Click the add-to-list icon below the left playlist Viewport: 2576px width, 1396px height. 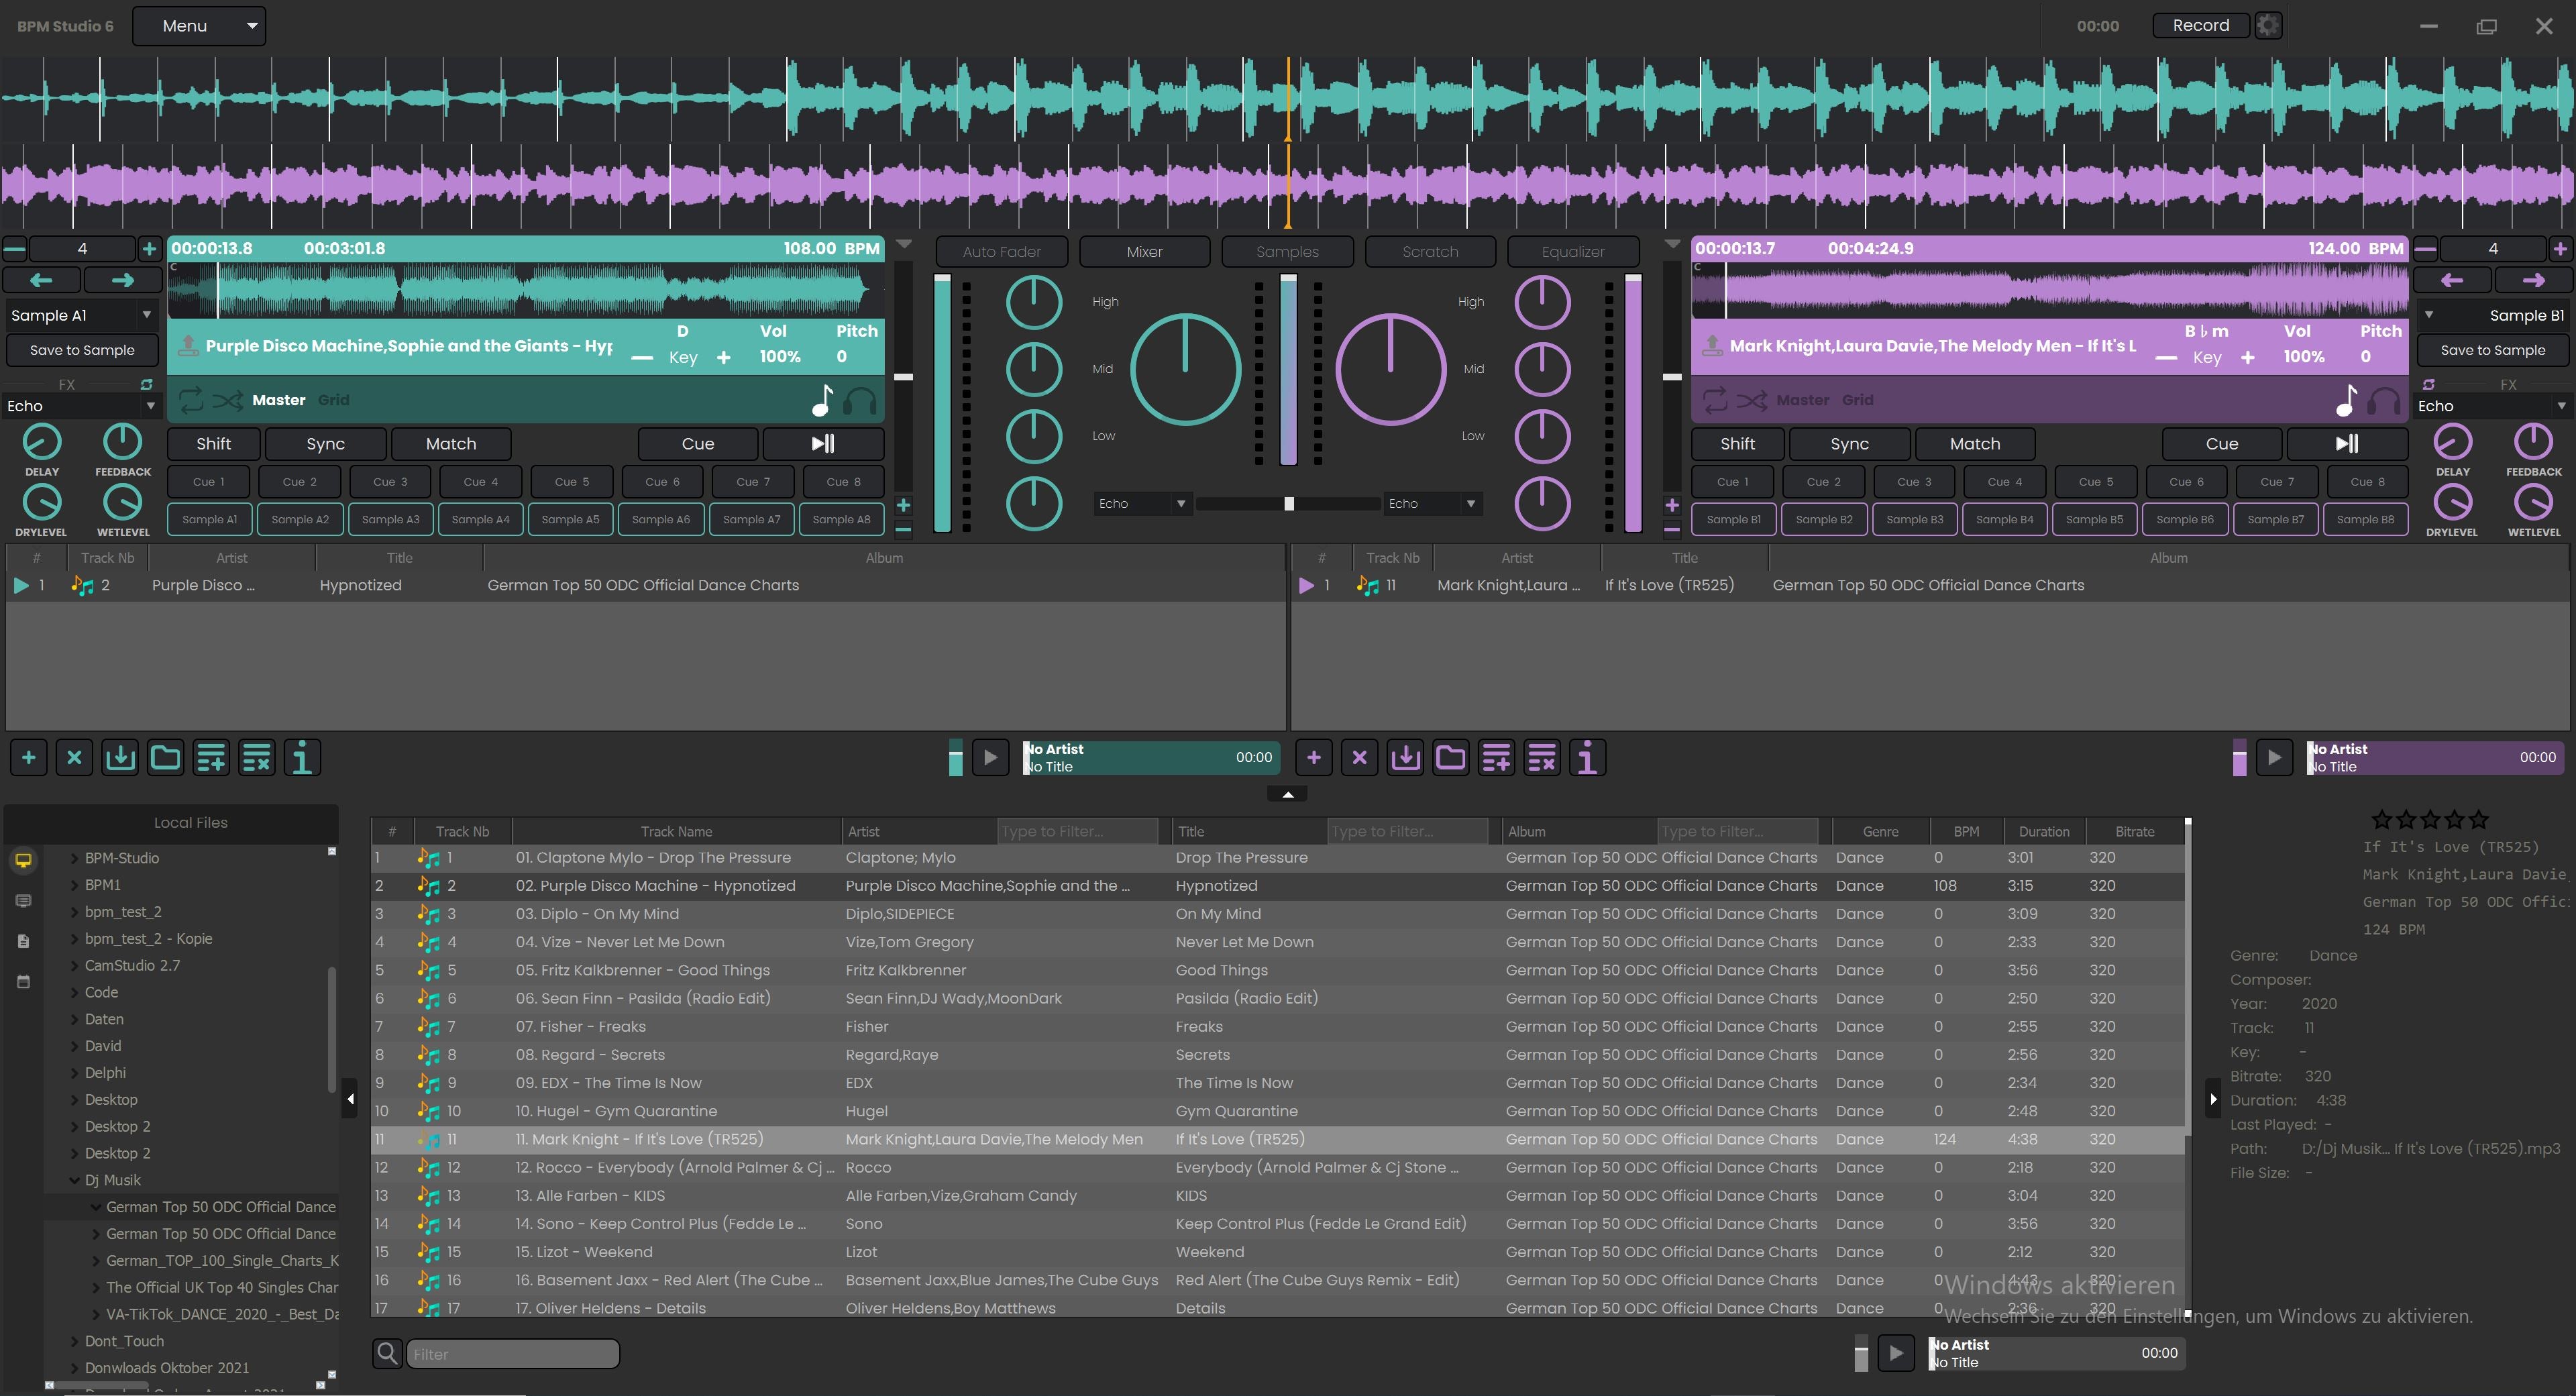coord(211,757)
